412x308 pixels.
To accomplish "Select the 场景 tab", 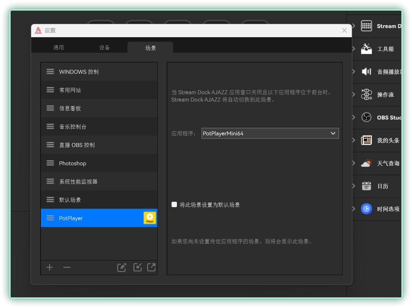I will [151, 48].
